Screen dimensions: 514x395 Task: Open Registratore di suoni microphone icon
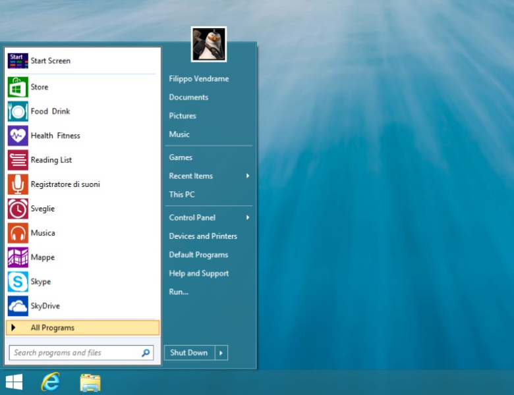pos(18,184)
